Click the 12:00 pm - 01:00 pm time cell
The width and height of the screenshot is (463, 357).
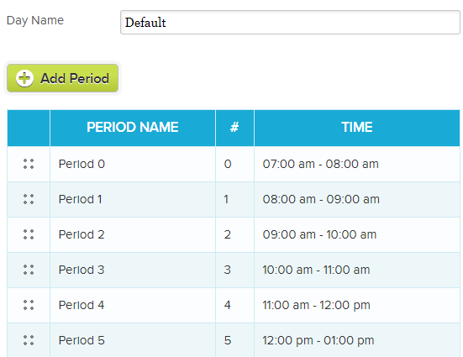point(356,340)
